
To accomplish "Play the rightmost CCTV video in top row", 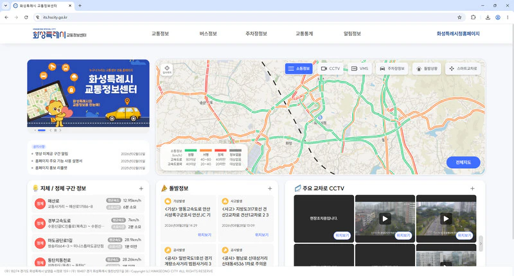I will [446, 219].
